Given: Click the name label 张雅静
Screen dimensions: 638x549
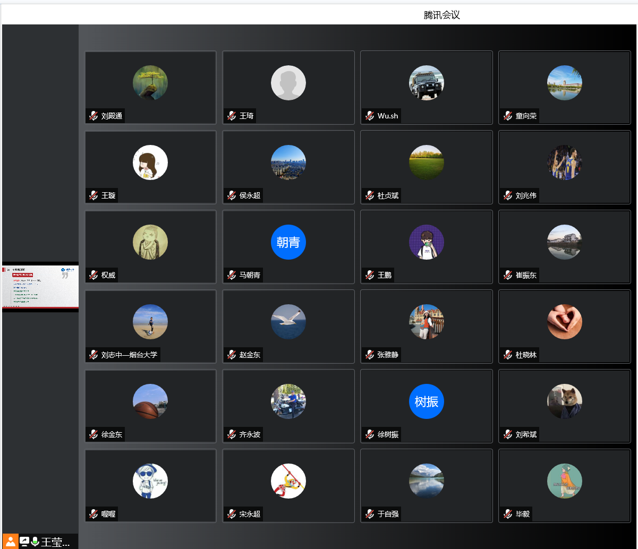Looking at the screenshot, I should click(x=388, y=355).
